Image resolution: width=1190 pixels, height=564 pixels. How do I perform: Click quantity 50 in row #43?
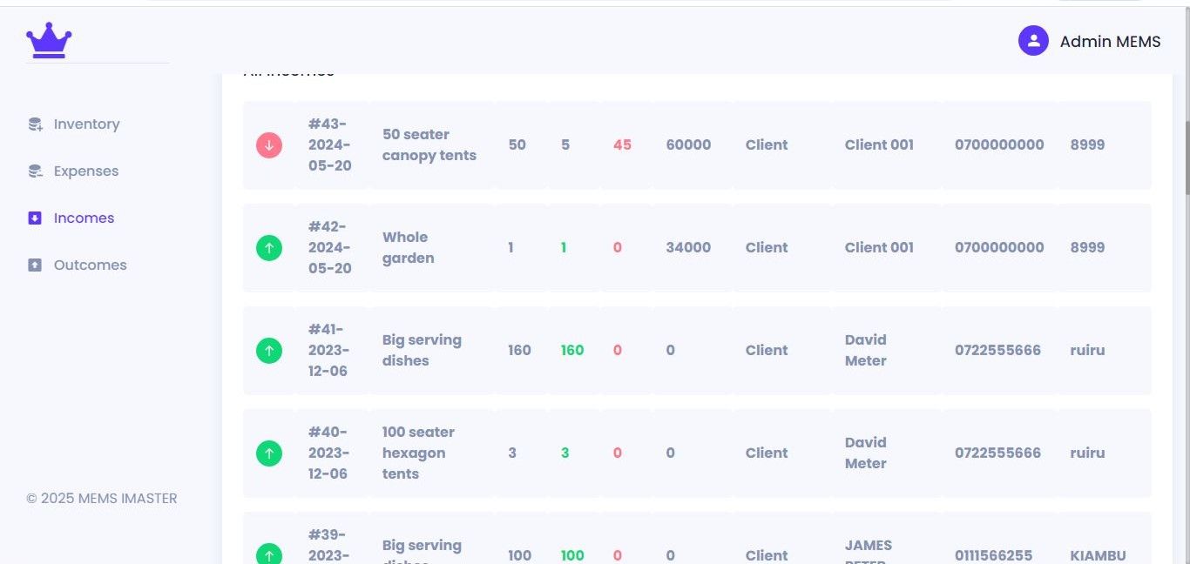517,145
